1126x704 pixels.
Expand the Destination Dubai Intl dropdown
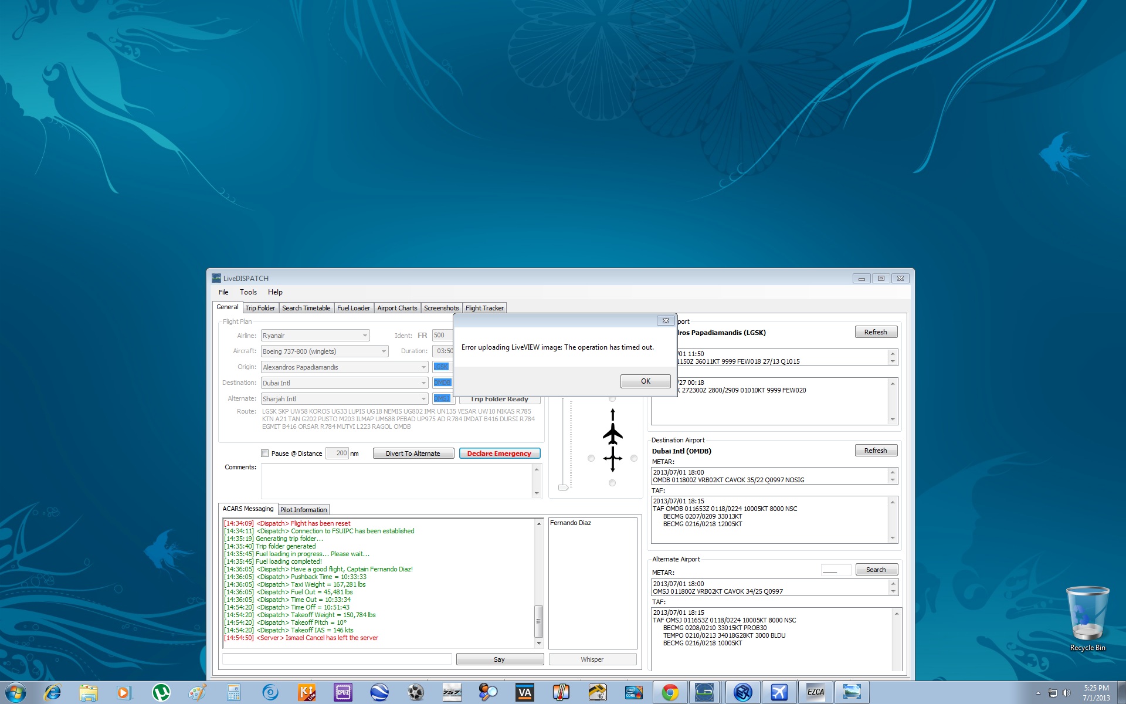click(x=423, y=383)
